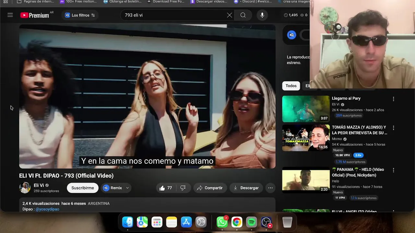
Task: Click the Descargar download button
Action: point(246,188)
